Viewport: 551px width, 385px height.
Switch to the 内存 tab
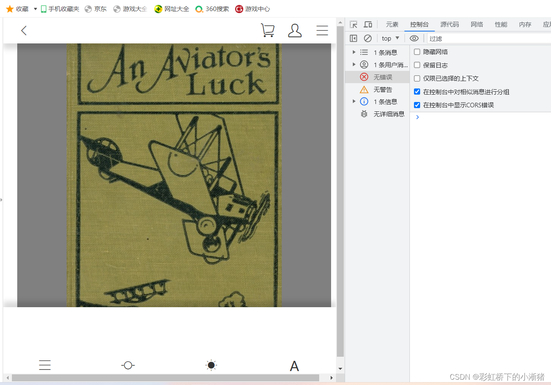(x=525, y=25)
